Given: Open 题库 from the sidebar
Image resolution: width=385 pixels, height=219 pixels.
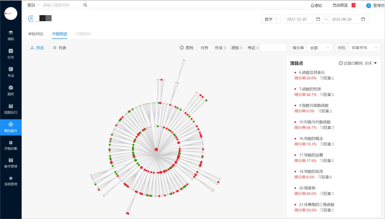Looking at the screenshot, I should coord(11,91).
